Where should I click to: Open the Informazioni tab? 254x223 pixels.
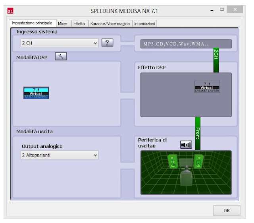(144, 23)
